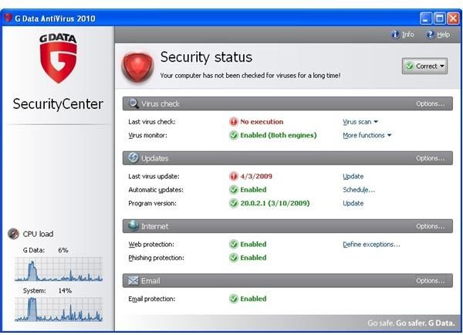The width and height of the screenshot is (463, 335).
Task: Click Update link for Program version
Action: pyautogui.click(x=353, y=203)
